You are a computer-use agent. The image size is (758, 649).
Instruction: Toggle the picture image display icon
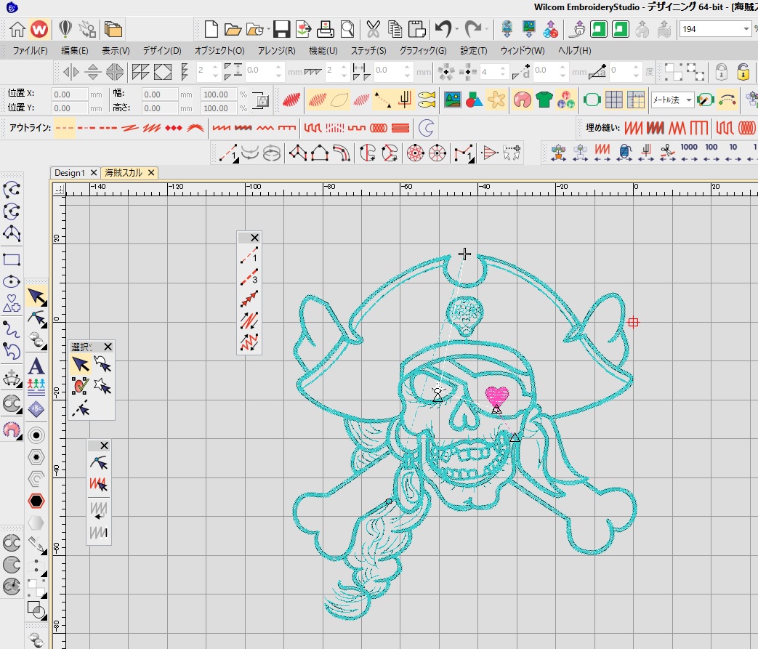(453, 100)
